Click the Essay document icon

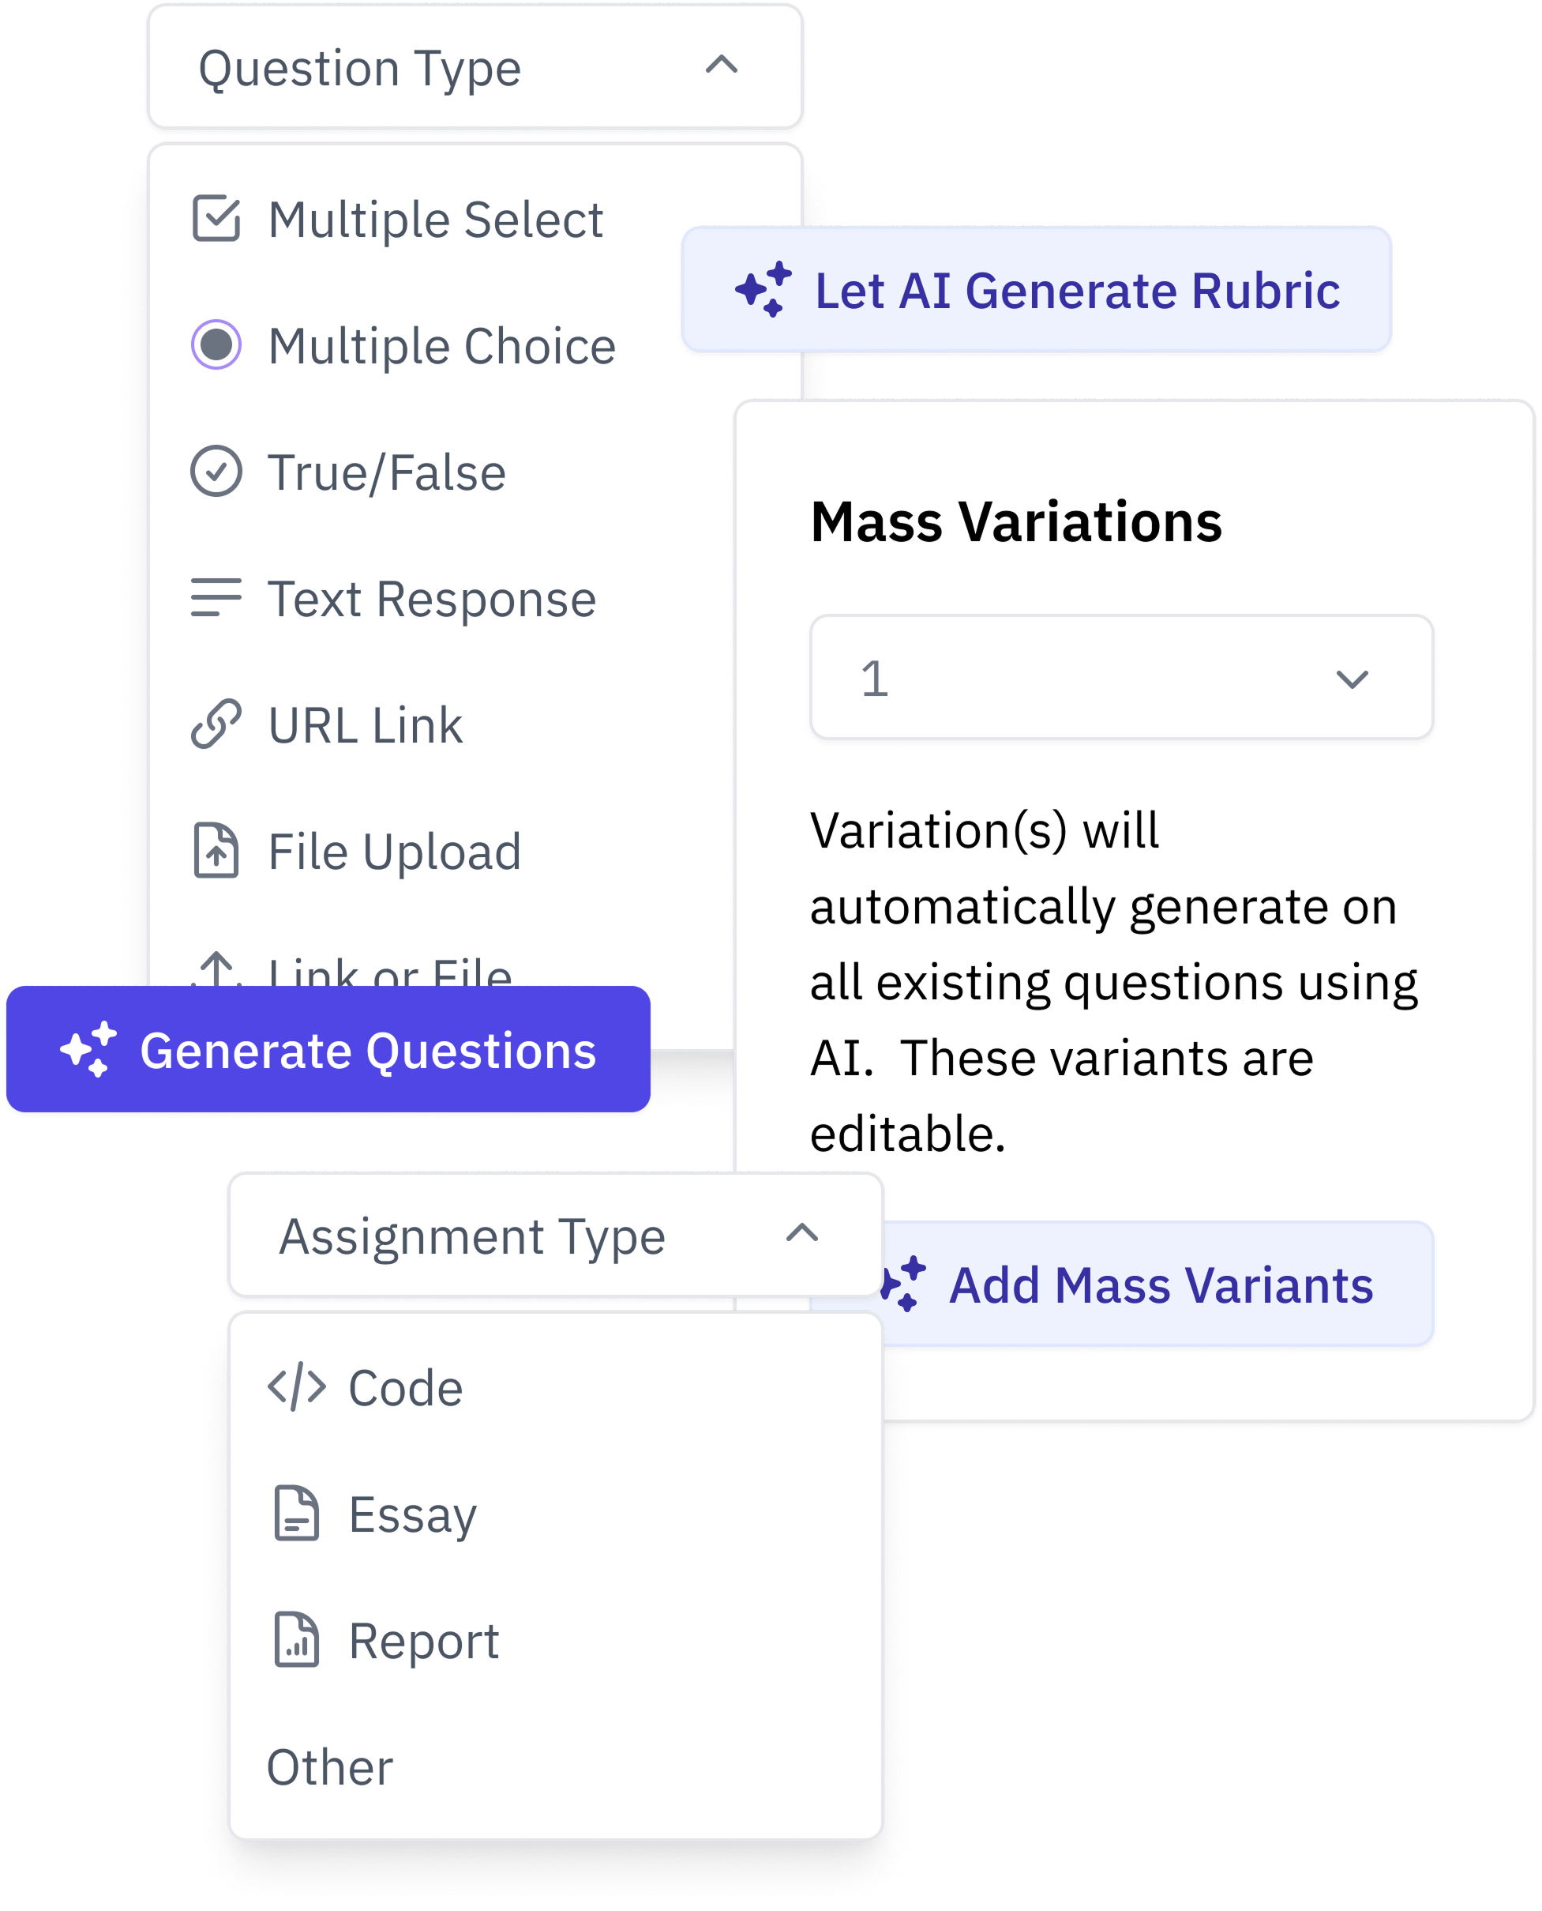296,1514
